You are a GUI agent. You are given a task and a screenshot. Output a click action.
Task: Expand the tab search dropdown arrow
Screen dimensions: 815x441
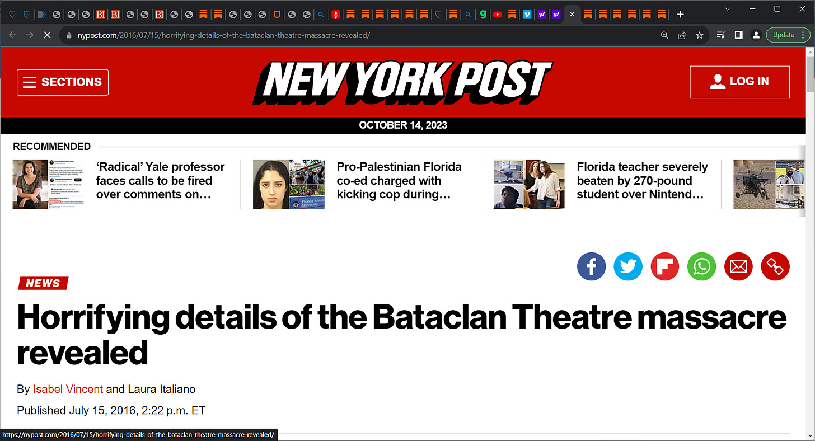pos(728,9)
